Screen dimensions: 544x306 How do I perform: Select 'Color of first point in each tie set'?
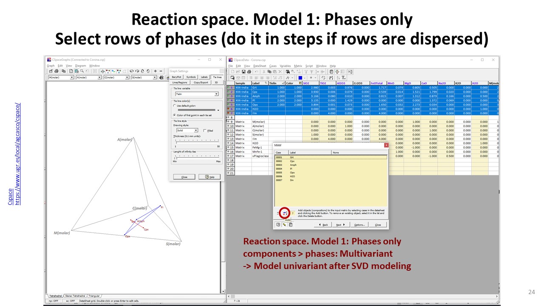[x=175, y=115]
